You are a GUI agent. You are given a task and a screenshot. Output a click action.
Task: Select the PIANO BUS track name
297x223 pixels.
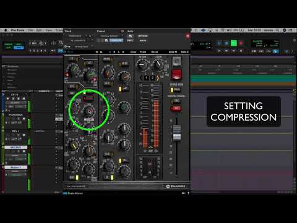coord(15,115)
